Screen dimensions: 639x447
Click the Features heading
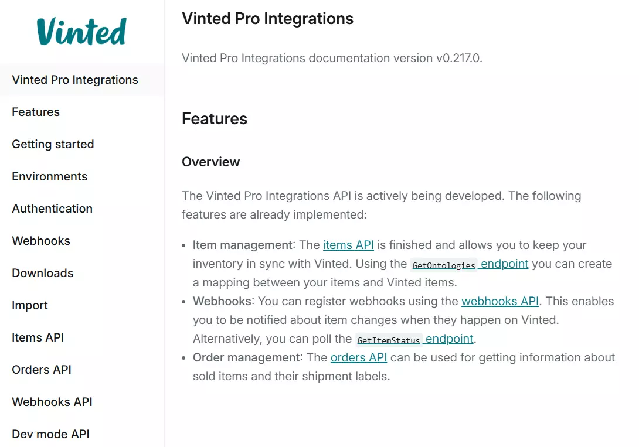pos(215,118)
